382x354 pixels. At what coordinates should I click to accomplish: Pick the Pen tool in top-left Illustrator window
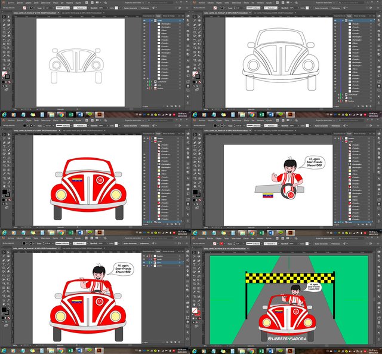point(4,25)
